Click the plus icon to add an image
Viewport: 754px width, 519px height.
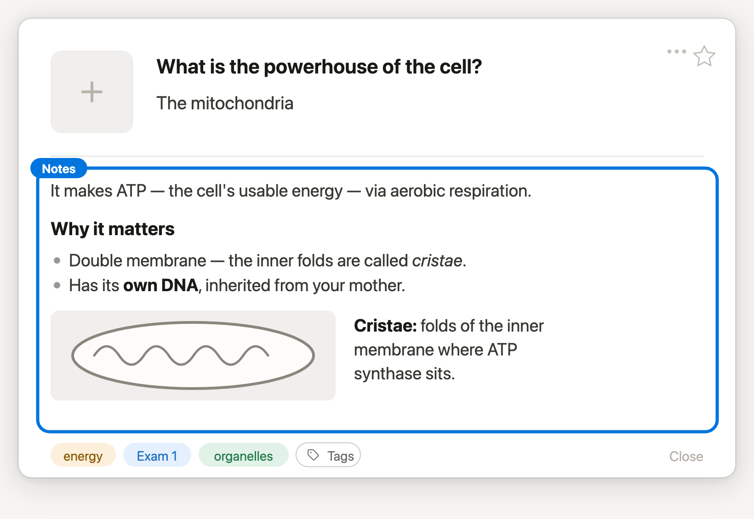[92, 92]
